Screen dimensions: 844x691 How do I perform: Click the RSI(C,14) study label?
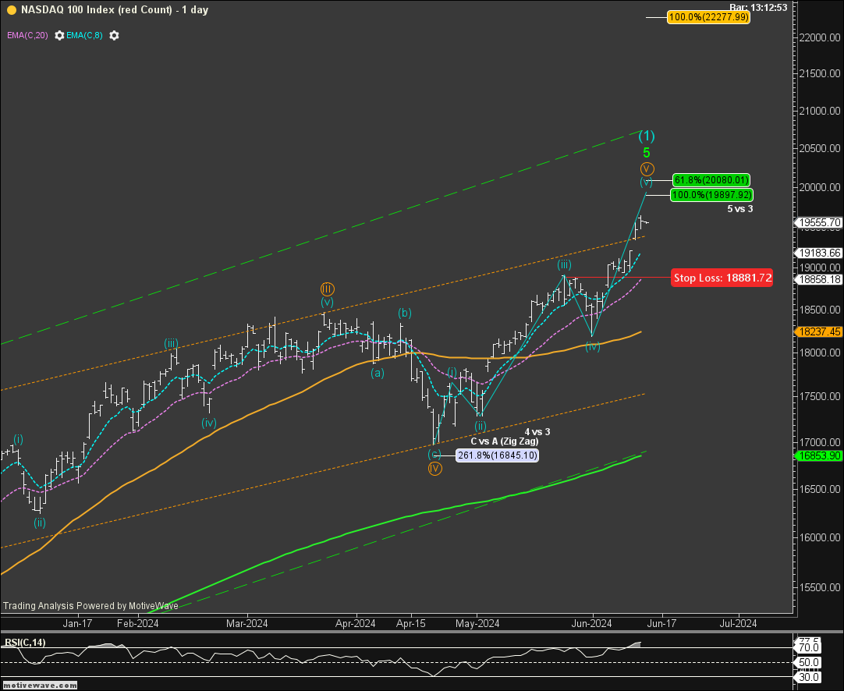(25, 642)
